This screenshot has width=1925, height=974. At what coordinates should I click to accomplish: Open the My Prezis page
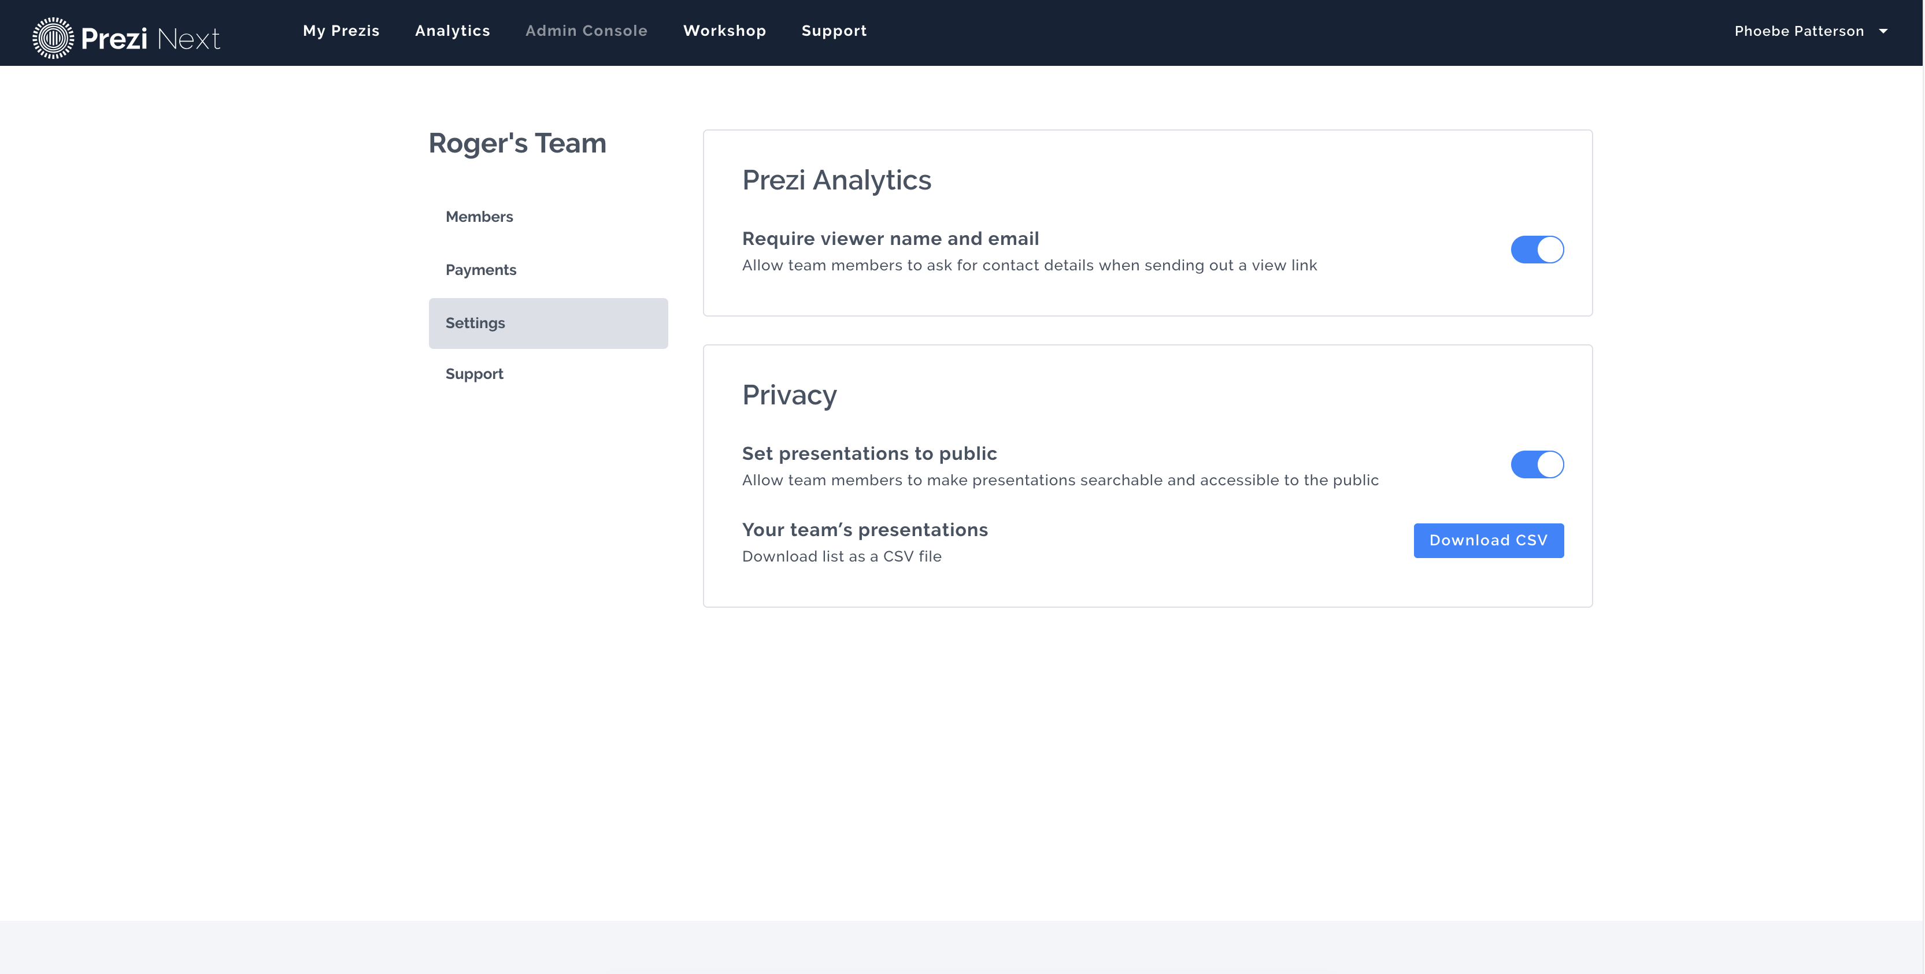point(340,31)
